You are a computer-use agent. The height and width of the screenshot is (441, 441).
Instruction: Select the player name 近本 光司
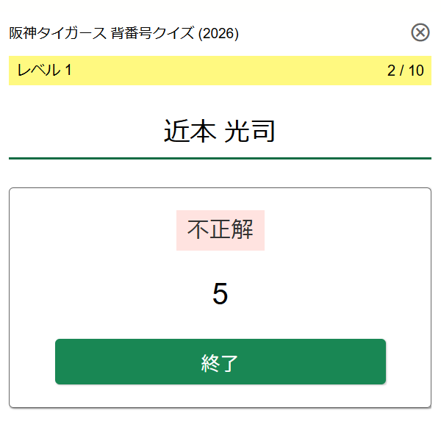(x=220, y=132)
